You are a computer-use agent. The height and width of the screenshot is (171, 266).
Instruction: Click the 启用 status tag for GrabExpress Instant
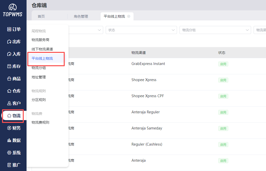(x=223, y=64)
